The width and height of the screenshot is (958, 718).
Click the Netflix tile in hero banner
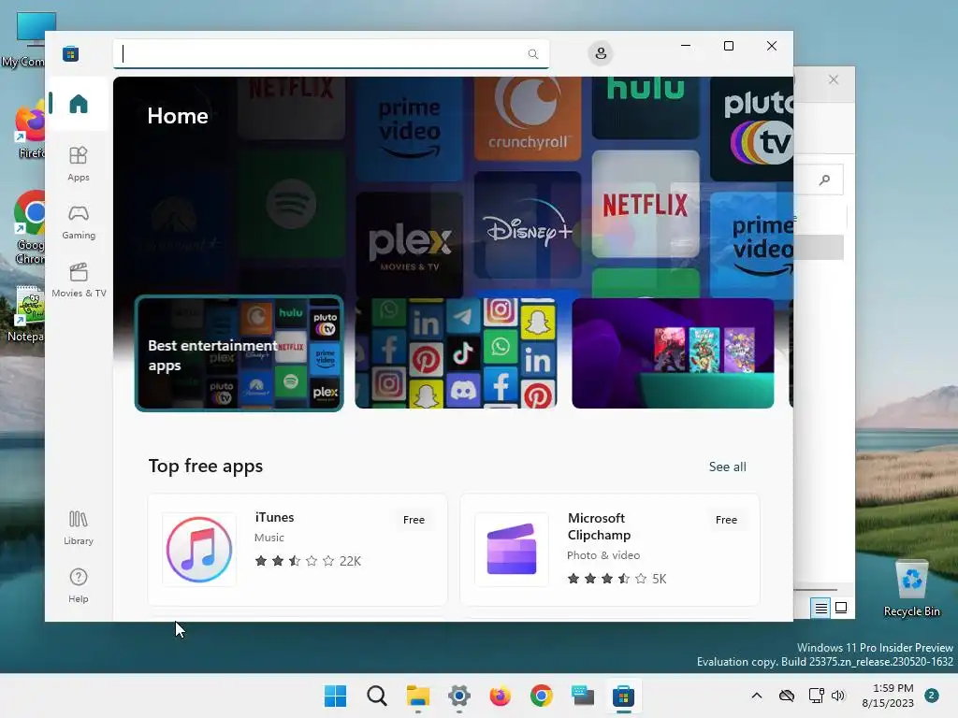(x=646, y=205)
